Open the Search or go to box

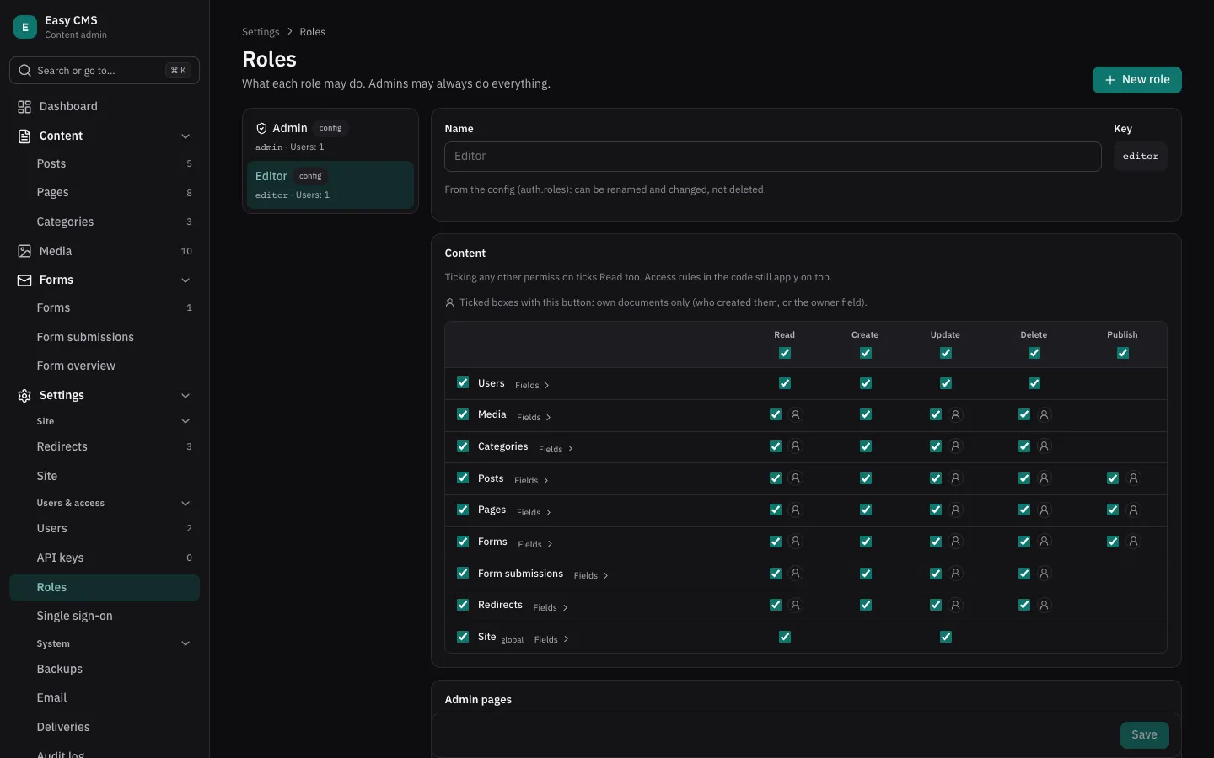(x=105, y=71)
